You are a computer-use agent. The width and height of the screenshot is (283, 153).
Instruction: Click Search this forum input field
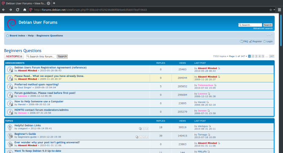(41, 56)
